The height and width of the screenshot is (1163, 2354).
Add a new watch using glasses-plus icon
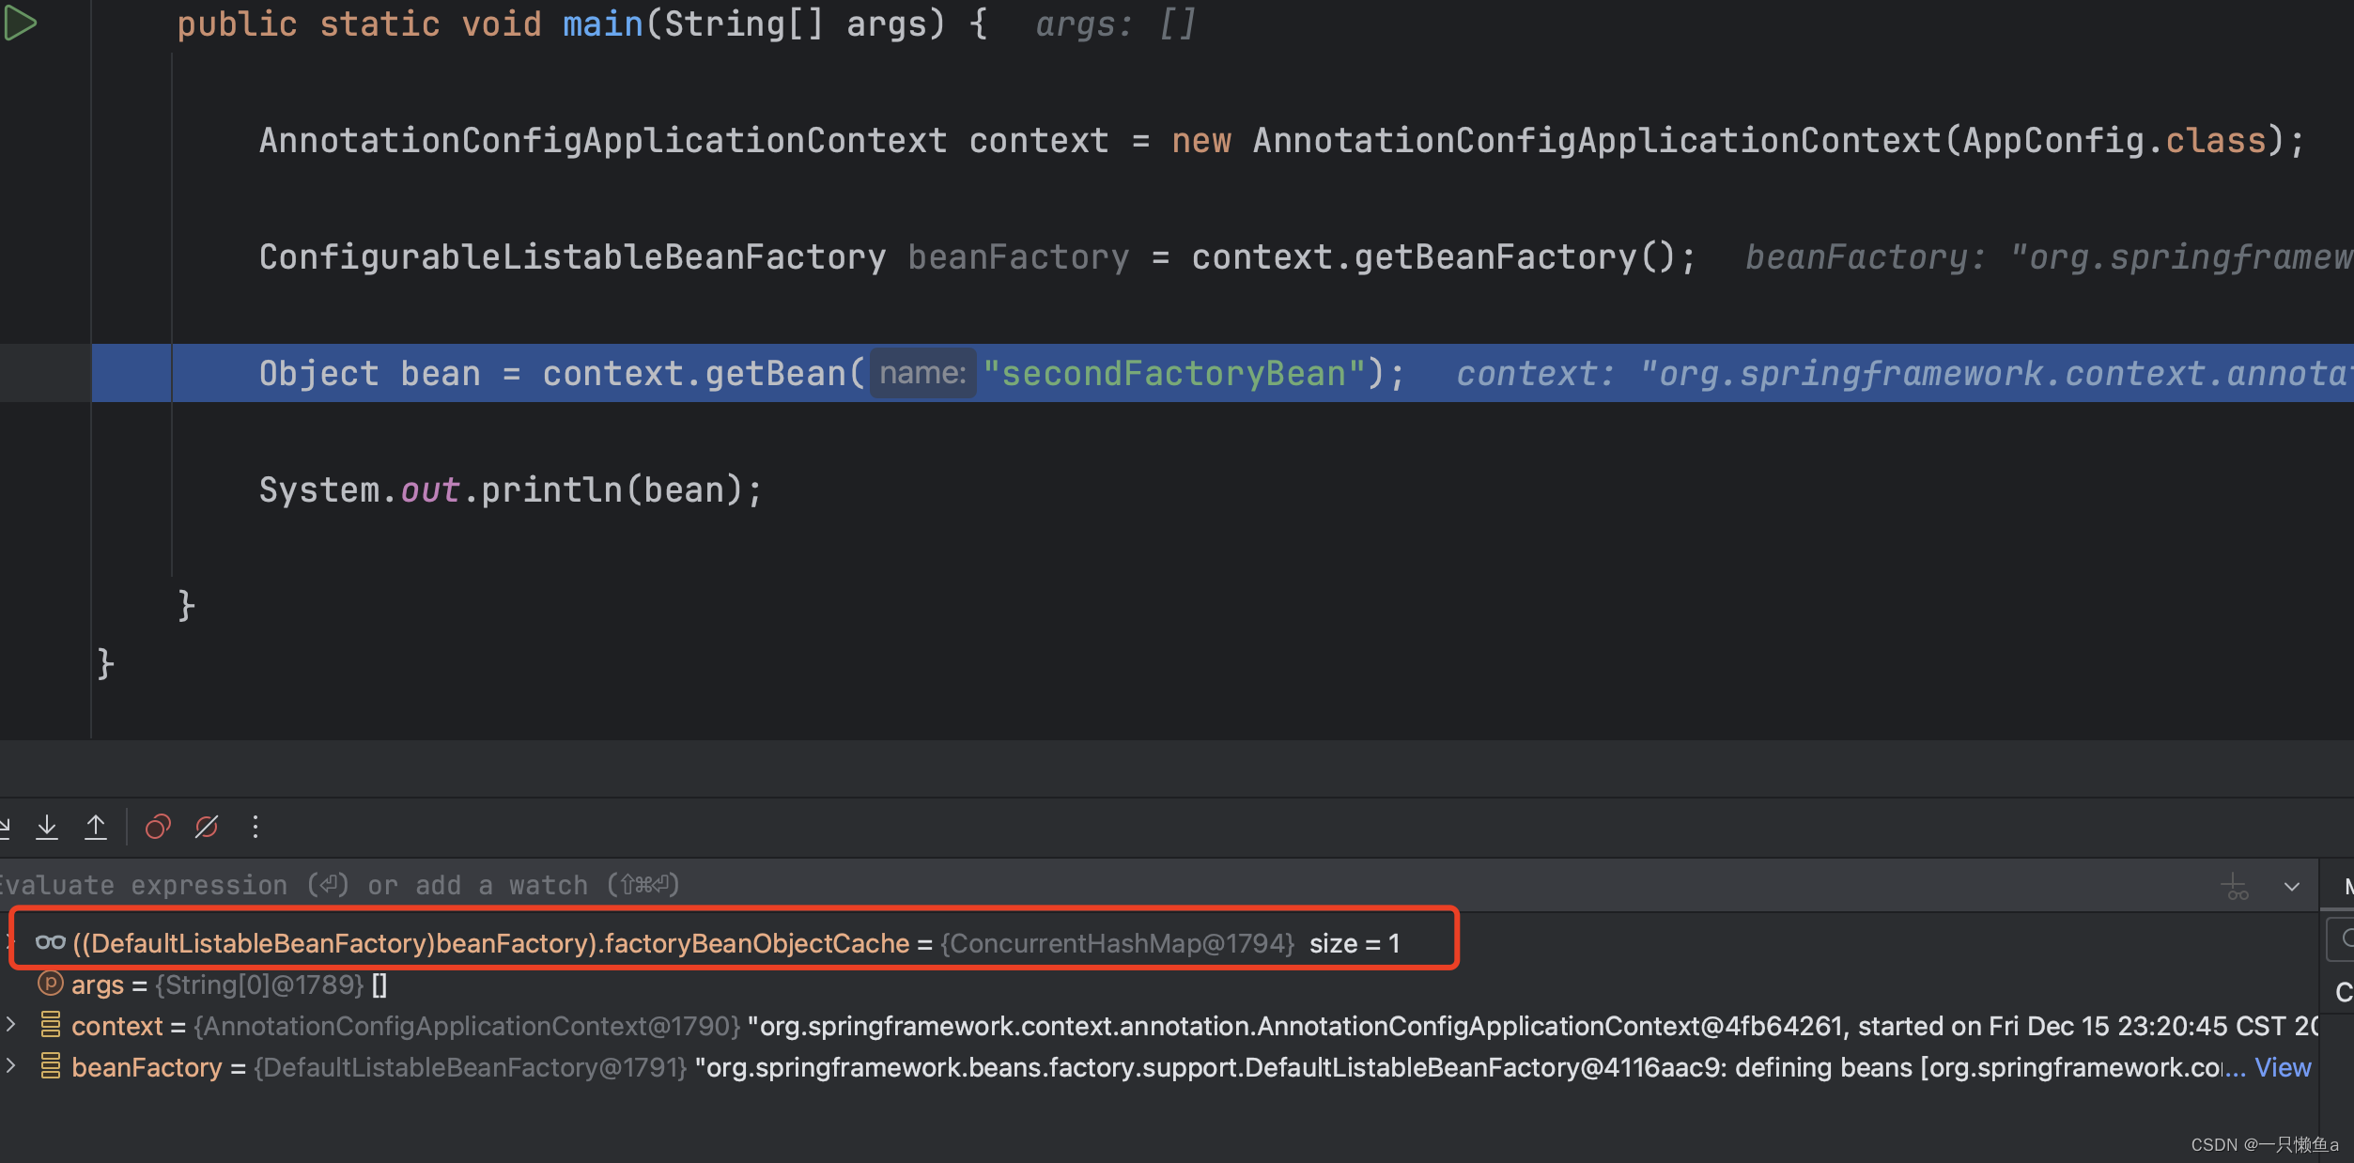click(2234, 886)
